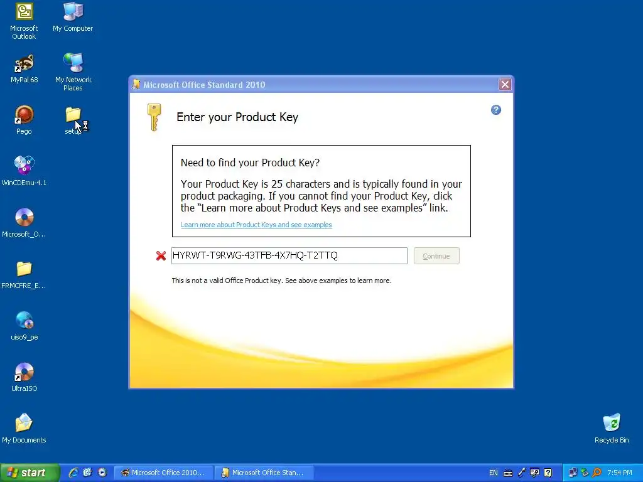Open My Documents folder icon
This screenshot has height=482, width=643.
coord(24,429)
